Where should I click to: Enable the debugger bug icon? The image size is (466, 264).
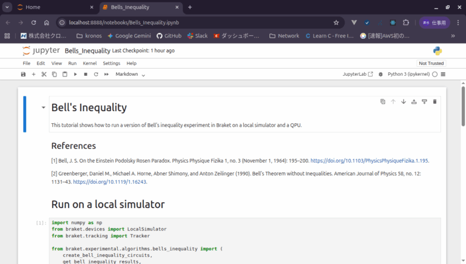coord(380,74)
